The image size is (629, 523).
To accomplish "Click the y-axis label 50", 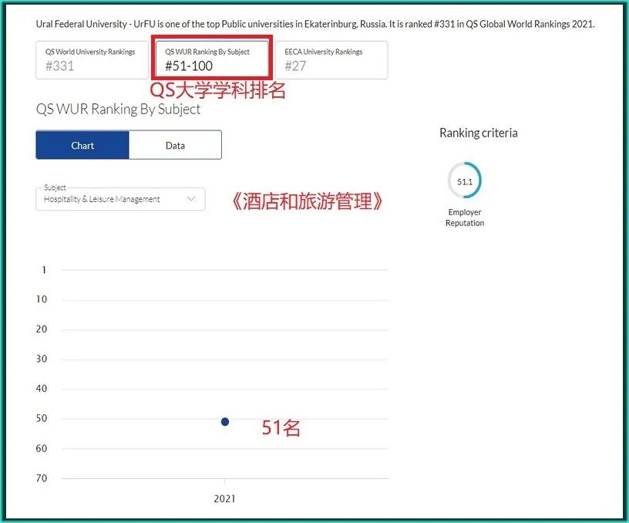I will [42, 418].
